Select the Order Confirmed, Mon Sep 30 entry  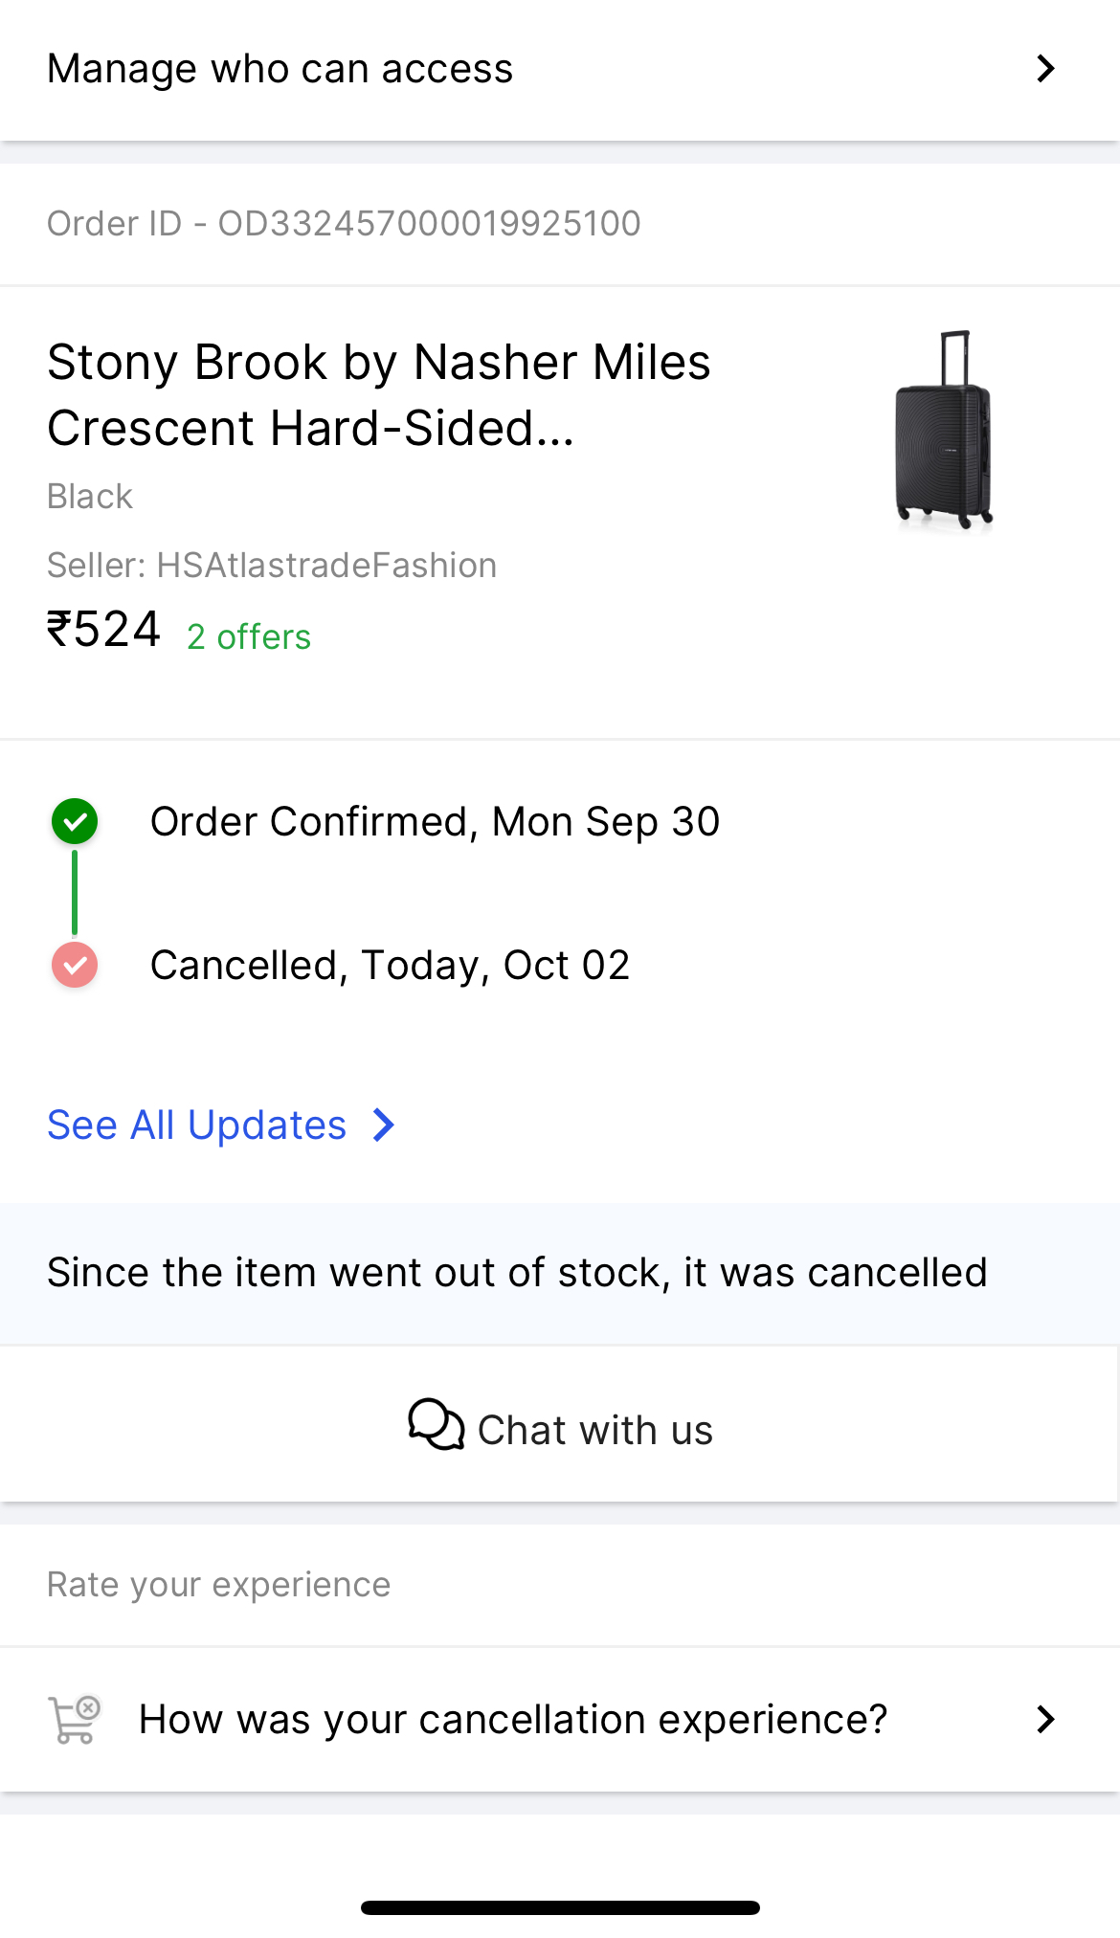point(435,821)
